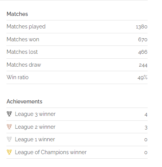Click the gold League of Champions trophy
Image resolution: width=162 pixels, height=167 pixels.
click(9, 152)
